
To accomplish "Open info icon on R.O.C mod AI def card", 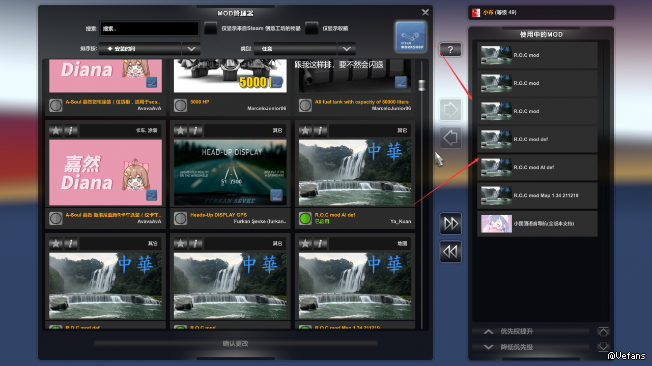I will [320, 130].
